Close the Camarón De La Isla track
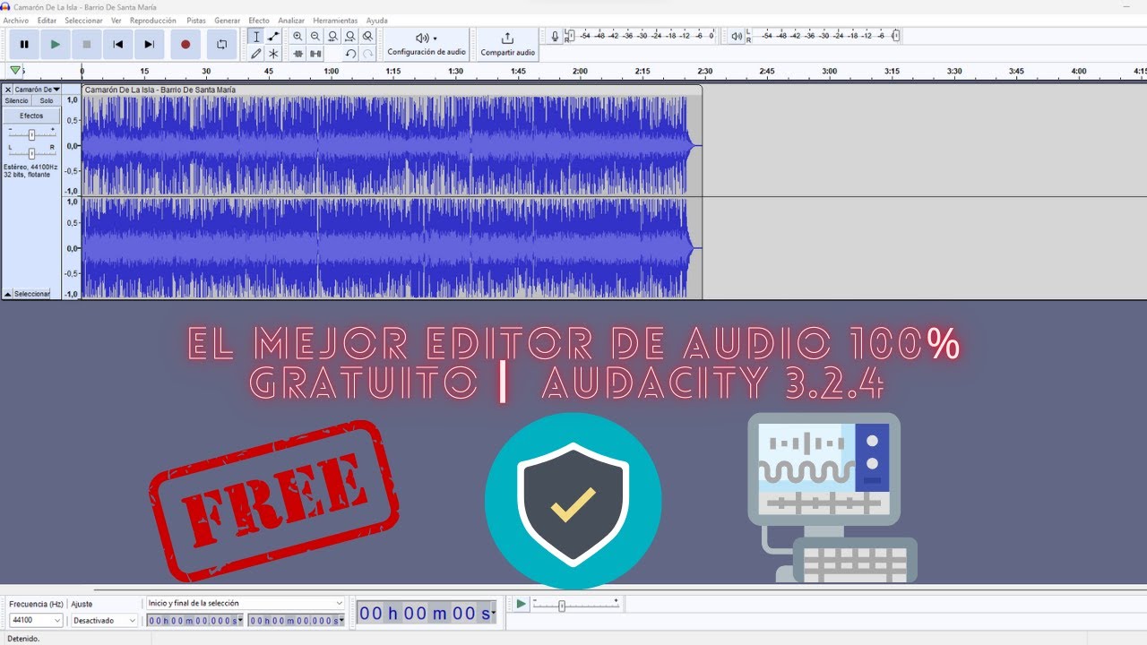The width and height of the screenshot is (1147, 645). [8, 90]
